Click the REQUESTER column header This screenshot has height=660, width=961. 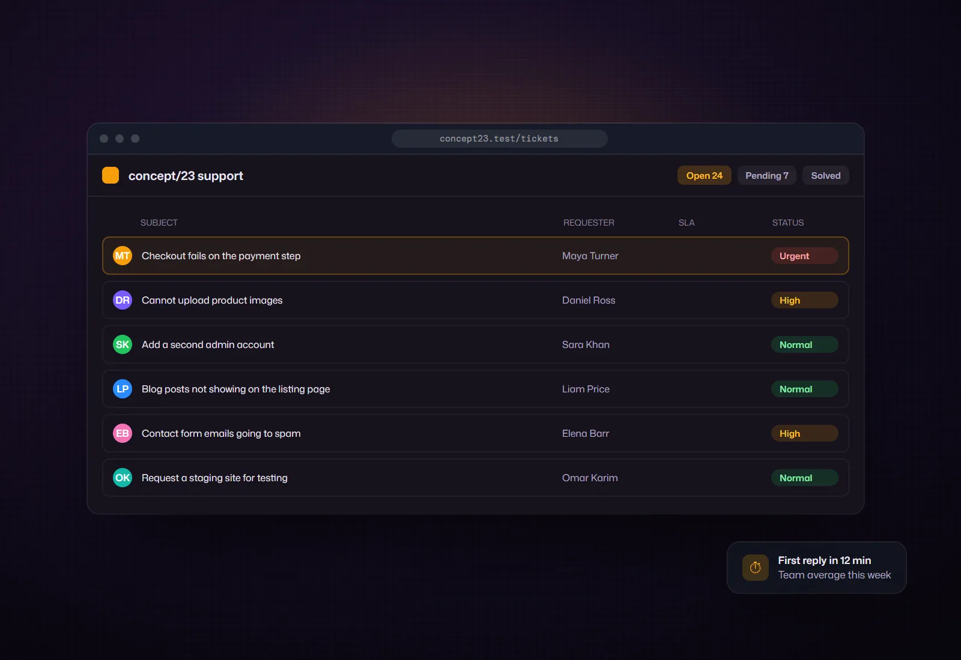click(x=589, y=223)
